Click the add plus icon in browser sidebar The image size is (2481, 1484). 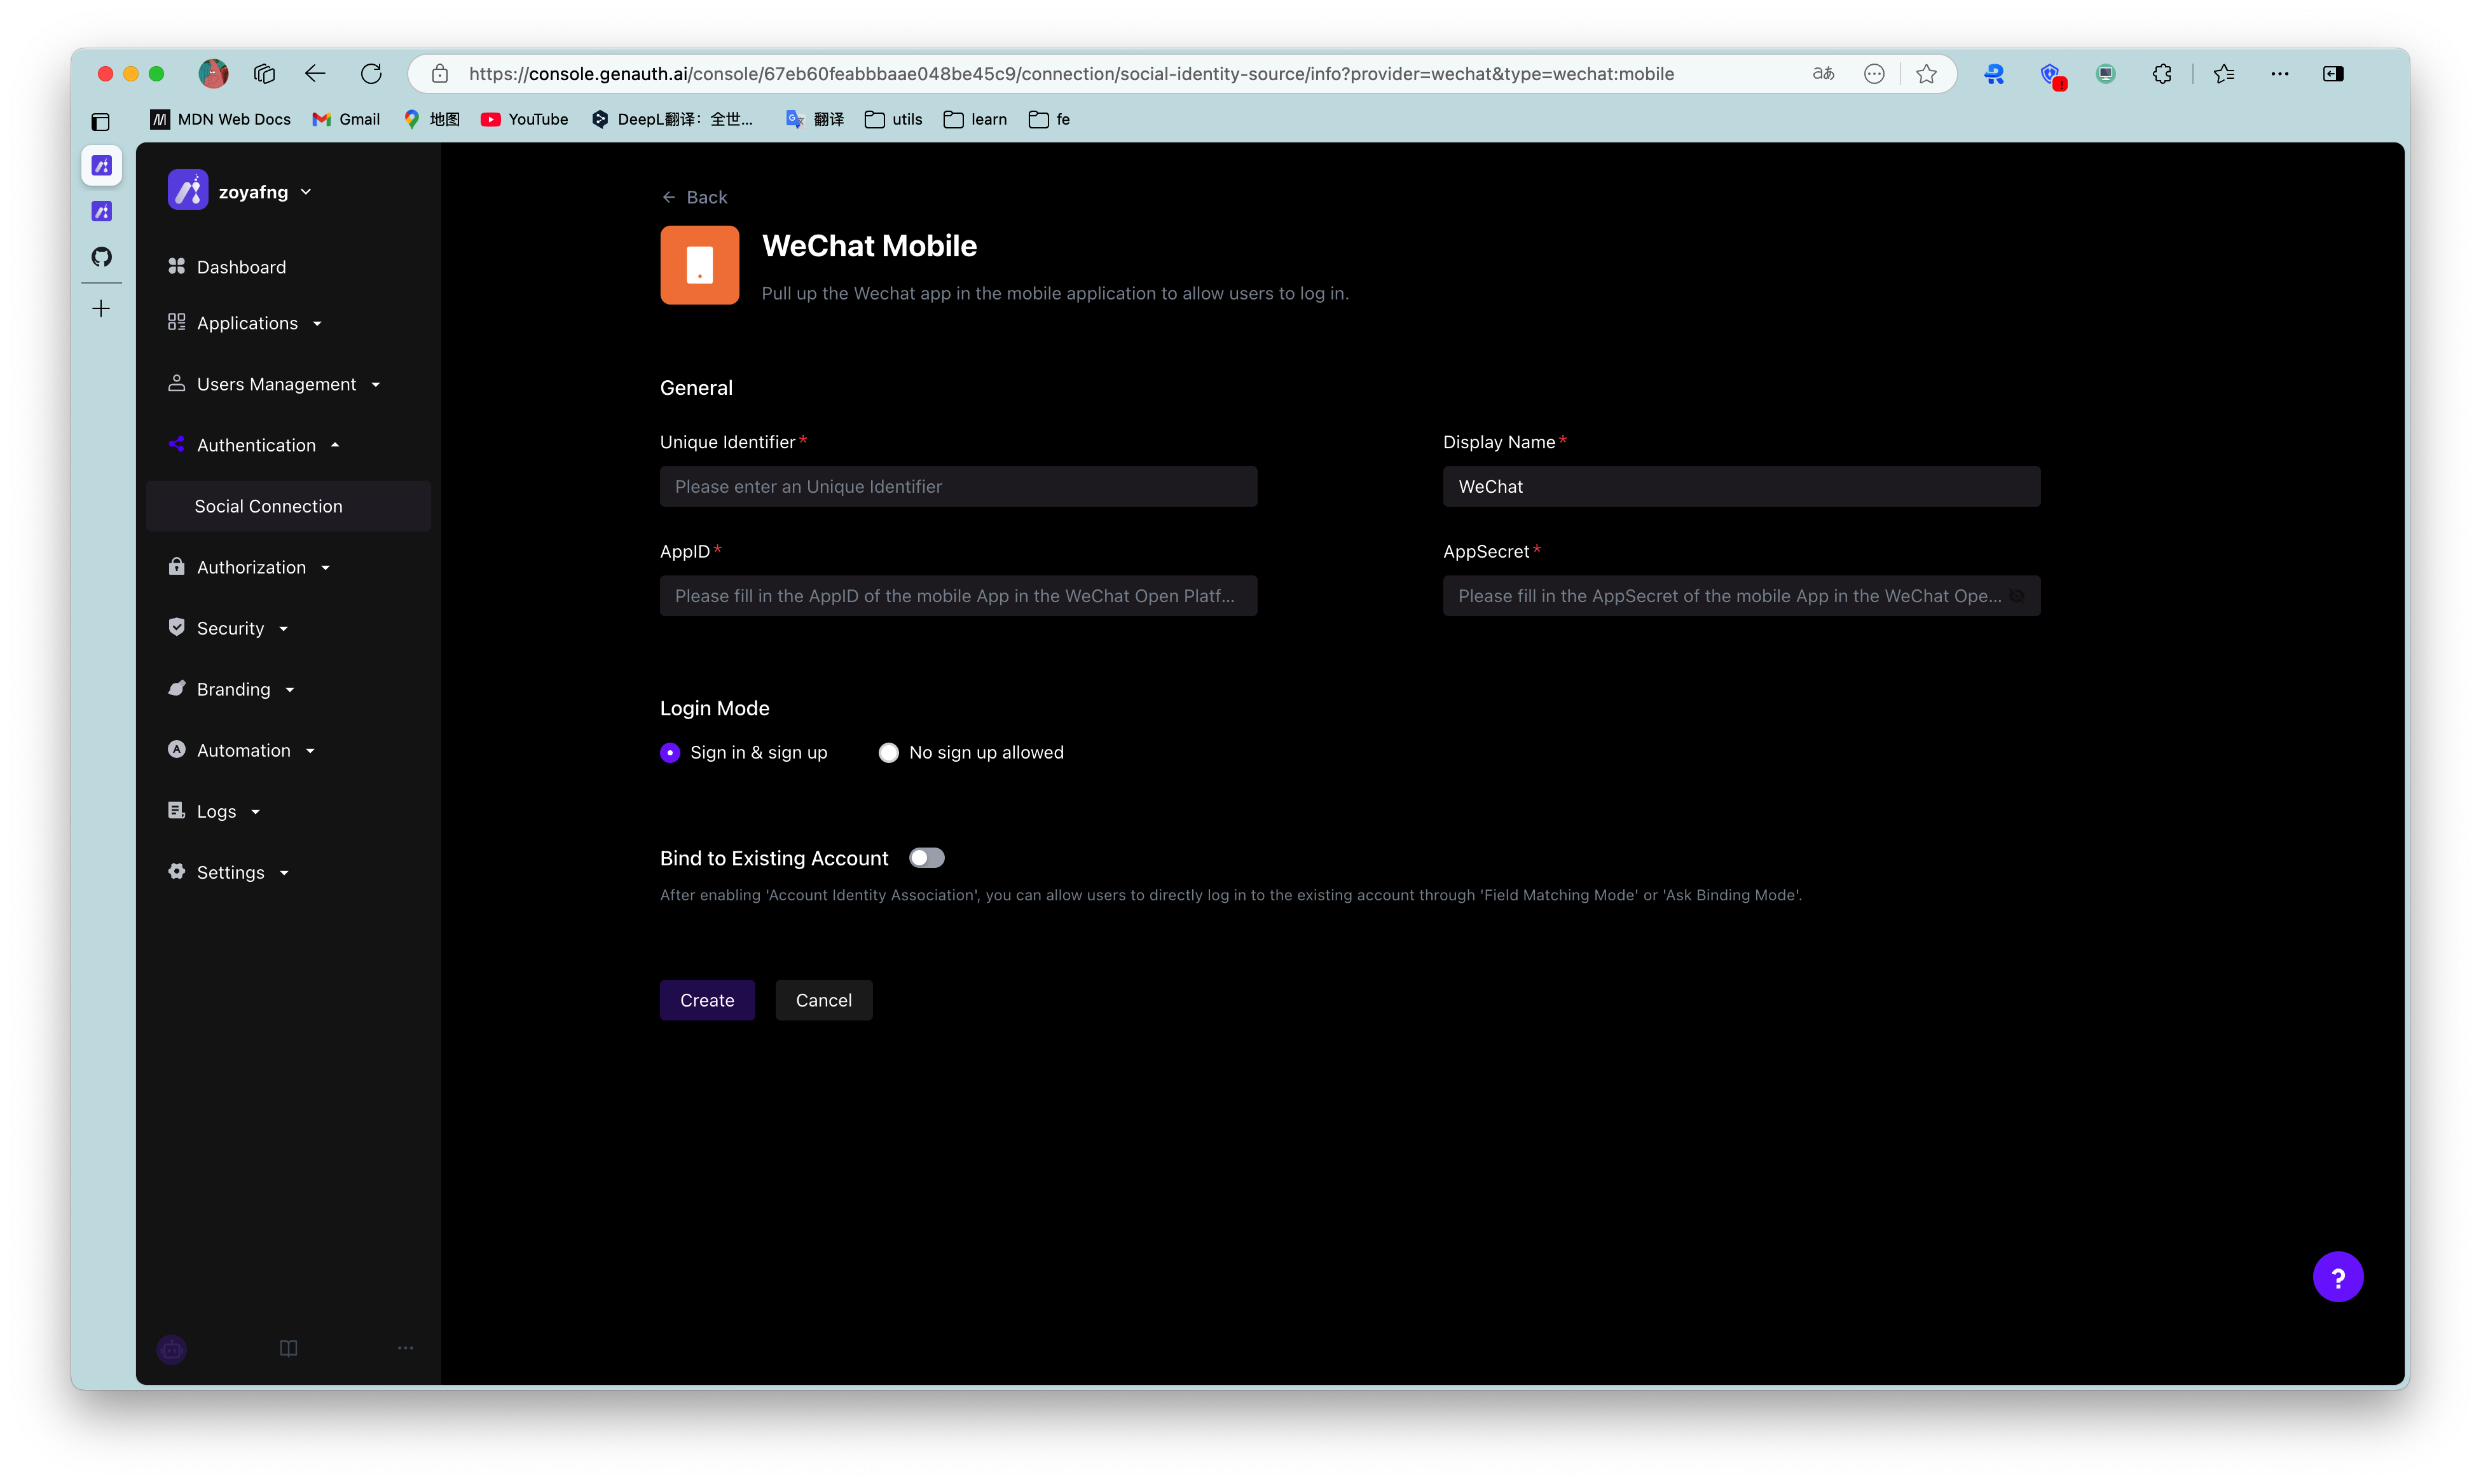pyautogui.click(x=101, y=309)
